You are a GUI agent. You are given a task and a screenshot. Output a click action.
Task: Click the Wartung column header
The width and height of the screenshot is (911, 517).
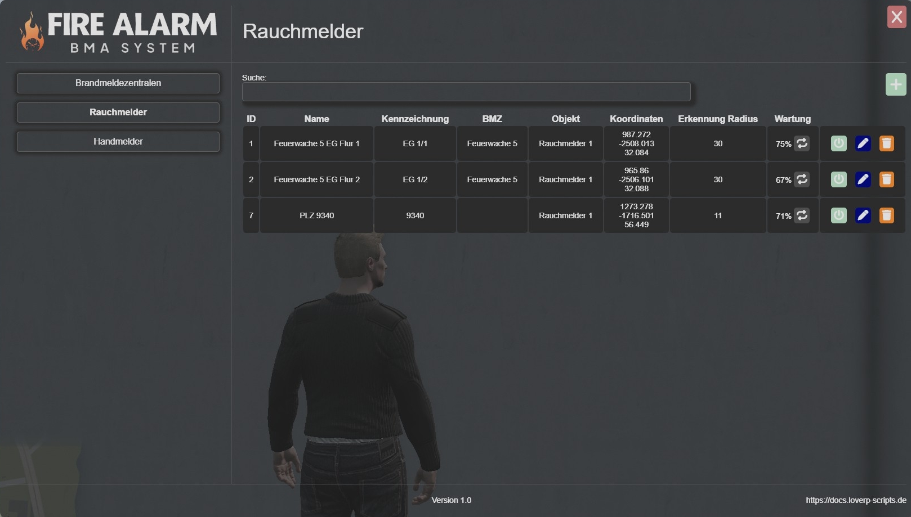coord(792,119)
